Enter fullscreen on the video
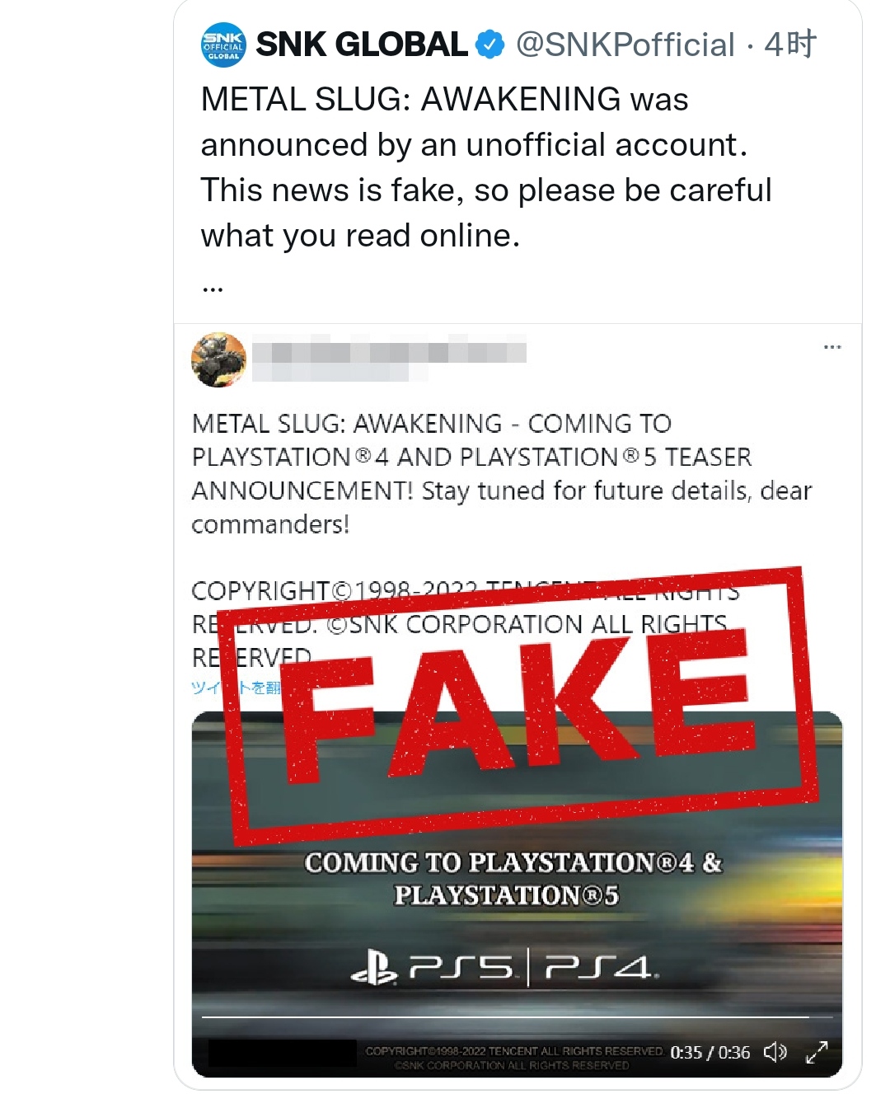This screenshot has width=890, height=1094. pos(816,1052)
